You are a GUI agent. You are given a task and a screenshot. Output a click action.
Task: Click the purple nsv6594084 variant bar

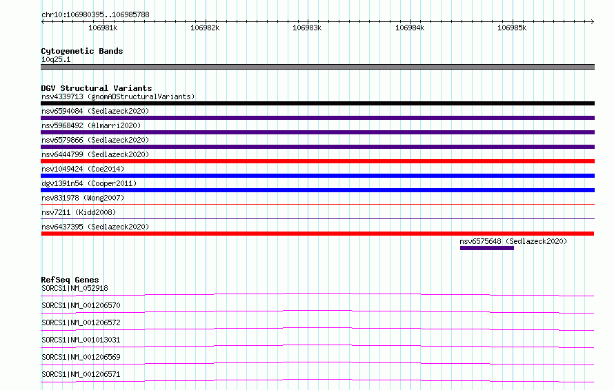click(x=317, y=118)
